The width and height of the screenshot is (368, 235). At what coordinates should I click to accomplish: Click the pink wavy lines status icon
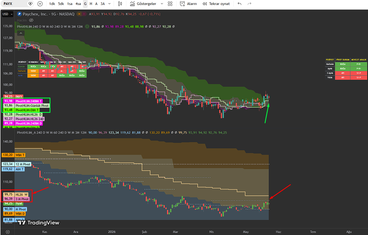(84, 14)
